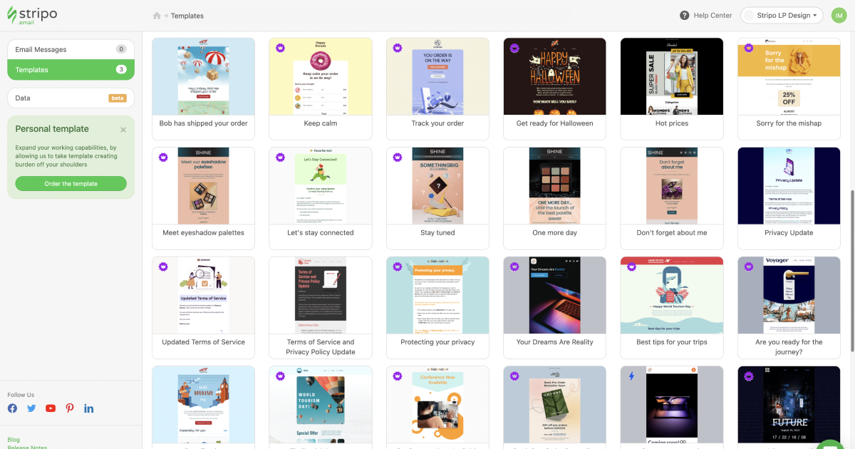Click premium crown badge on Best tips for your trips

tap(631, 267)
